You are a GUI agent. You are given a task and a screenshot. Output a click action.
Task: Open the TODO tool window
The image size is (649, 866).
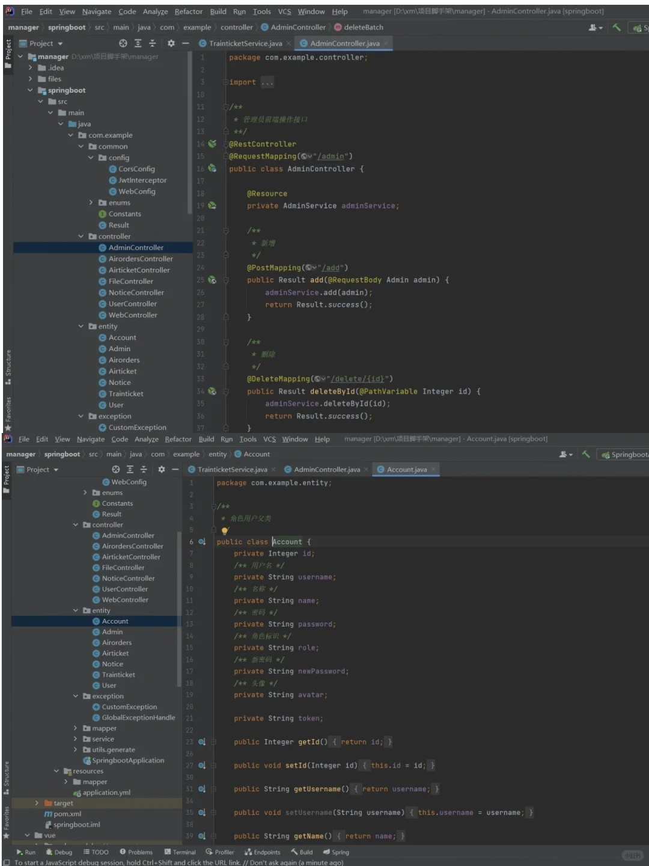96,852
